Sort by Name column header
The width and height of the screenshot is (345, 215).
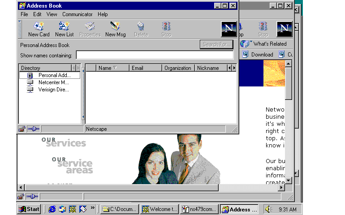tap(112, 68)
